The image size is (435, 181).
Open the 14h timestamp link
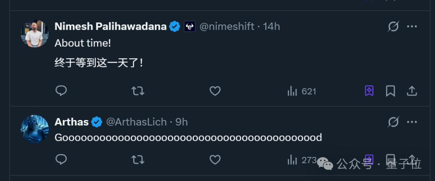click(271, 26)
